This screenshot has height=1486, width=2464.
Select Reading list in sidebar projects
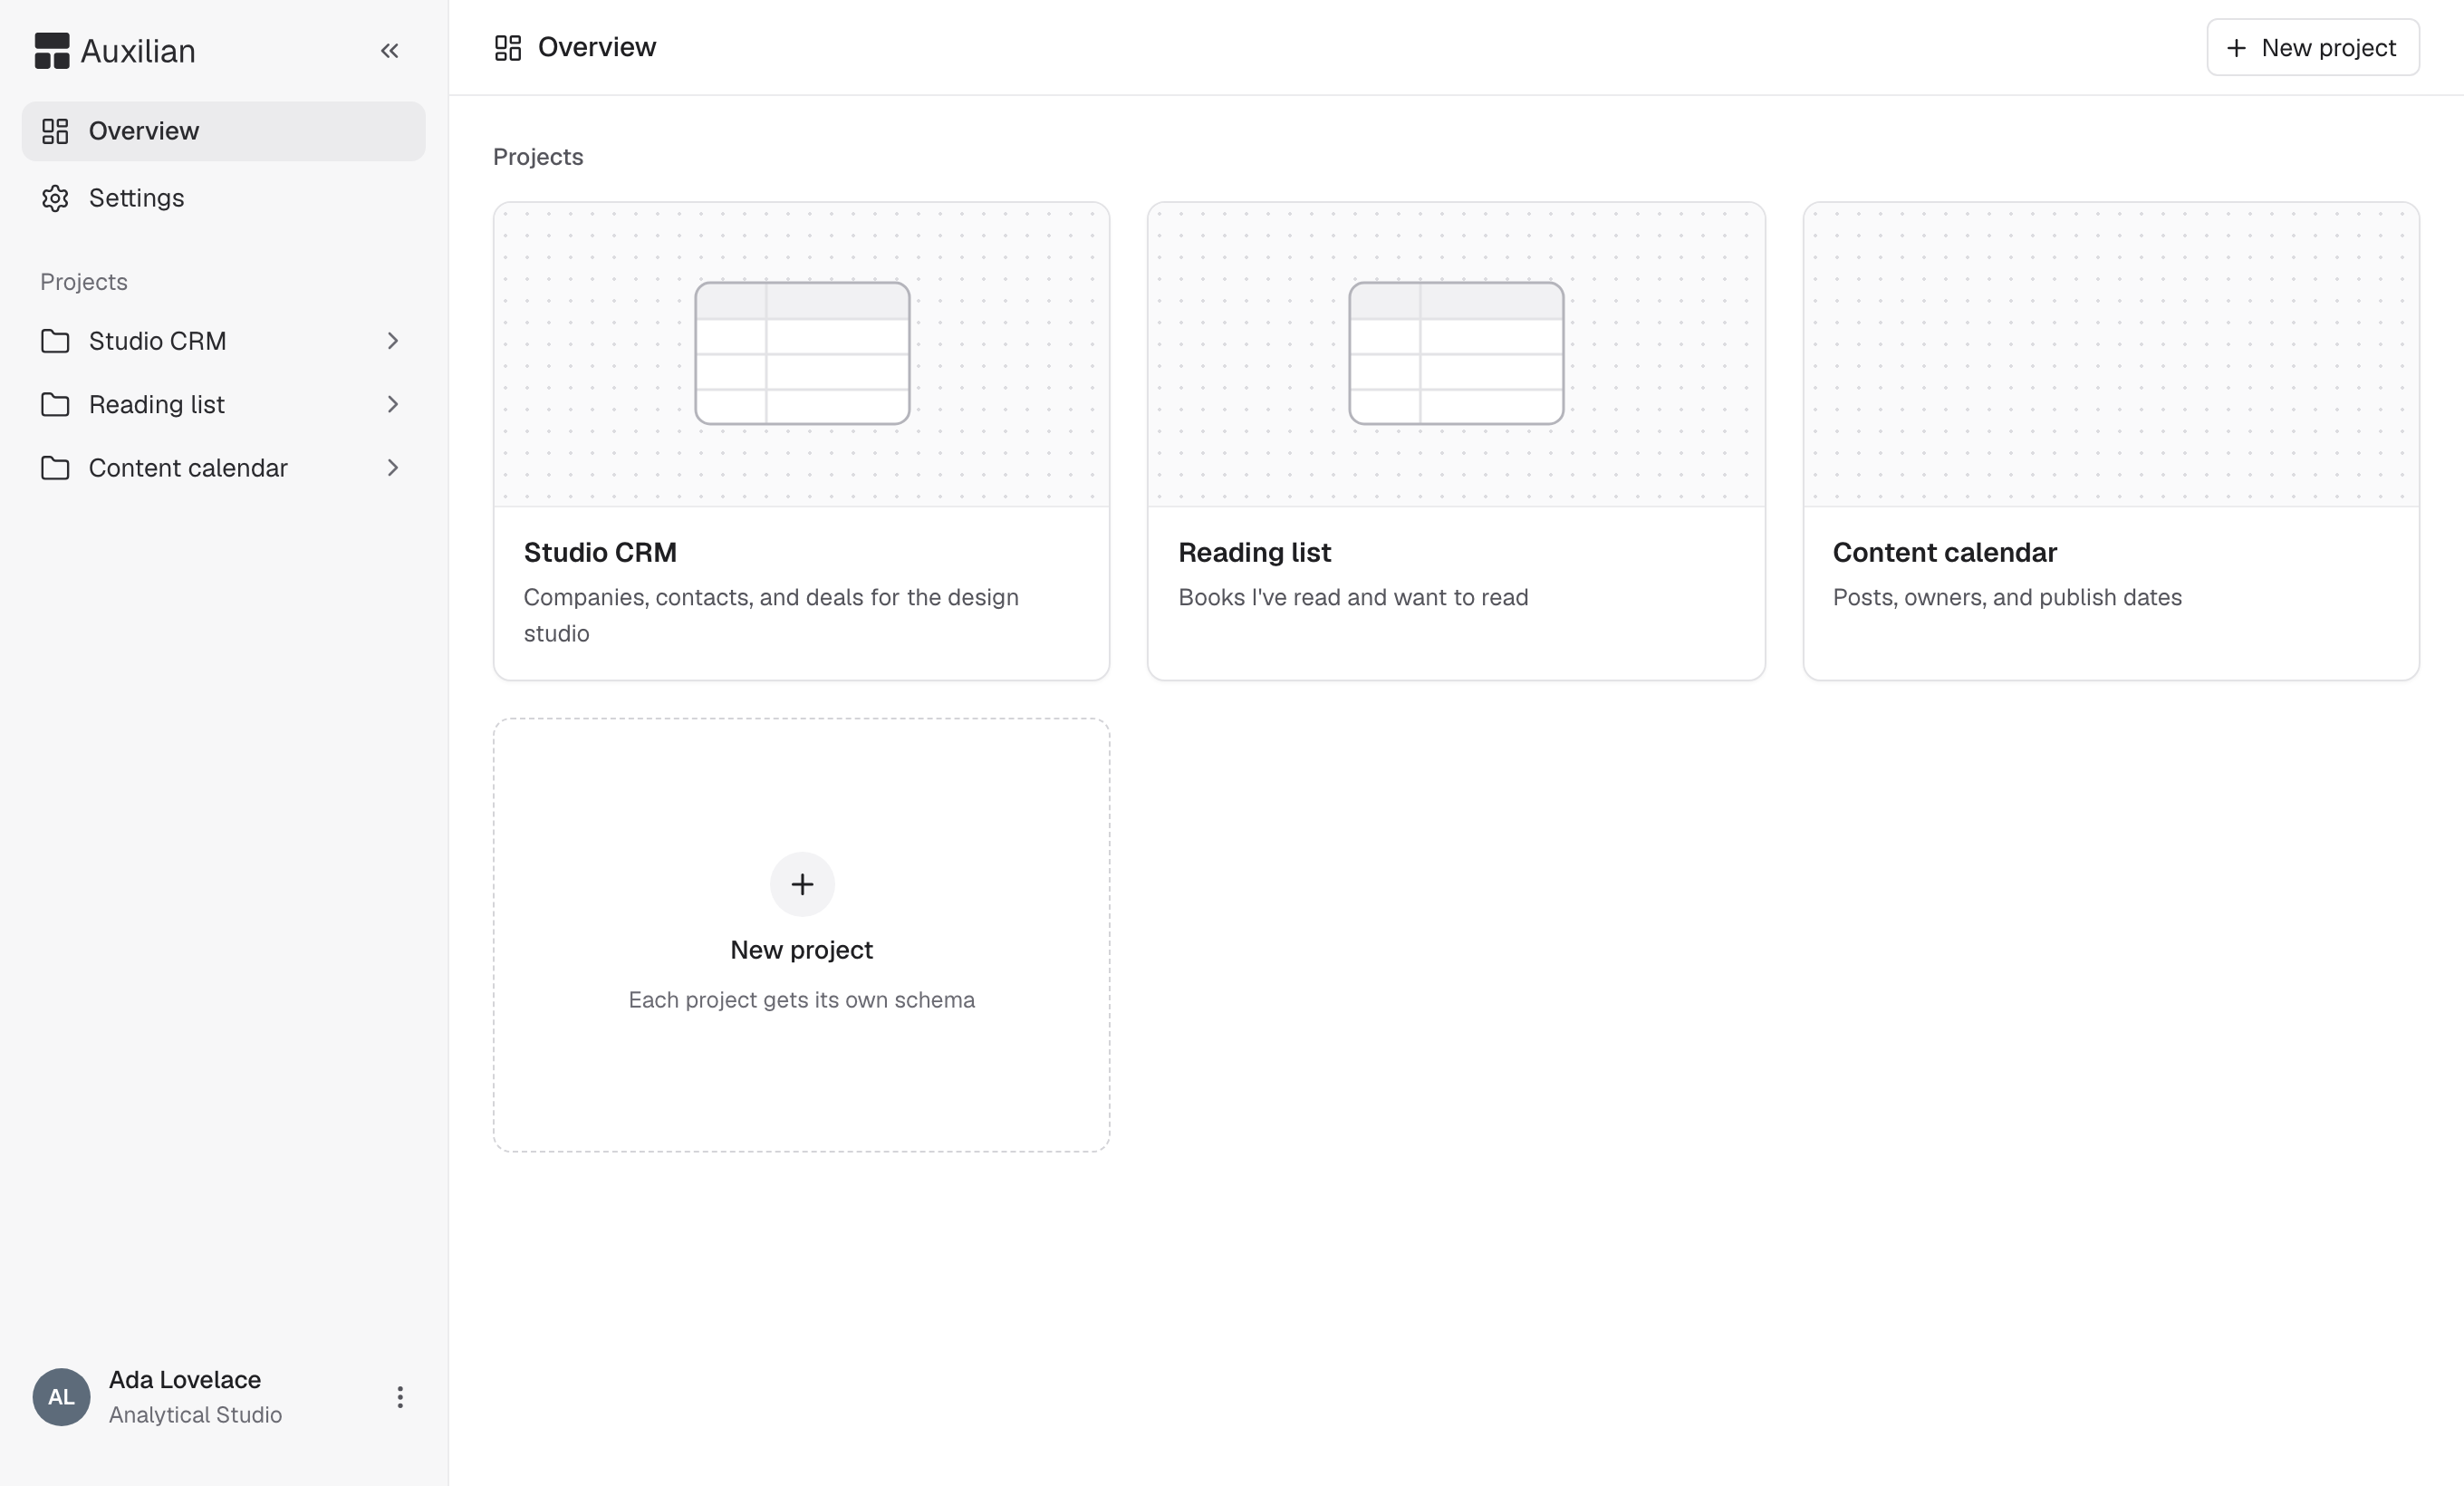(x=223, y=404)
